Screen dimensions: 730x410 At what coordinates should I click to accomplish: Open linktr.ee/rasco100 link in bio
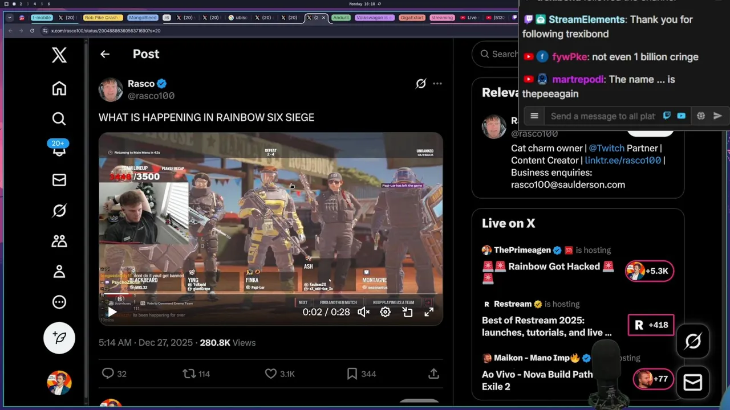click(623, 161)
